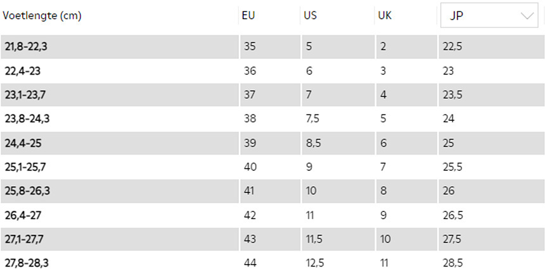Viewport: 545px width, 274px height.
Task: Click UK size 2 cell
Action: pyautogui.click(x=383, y=47)
